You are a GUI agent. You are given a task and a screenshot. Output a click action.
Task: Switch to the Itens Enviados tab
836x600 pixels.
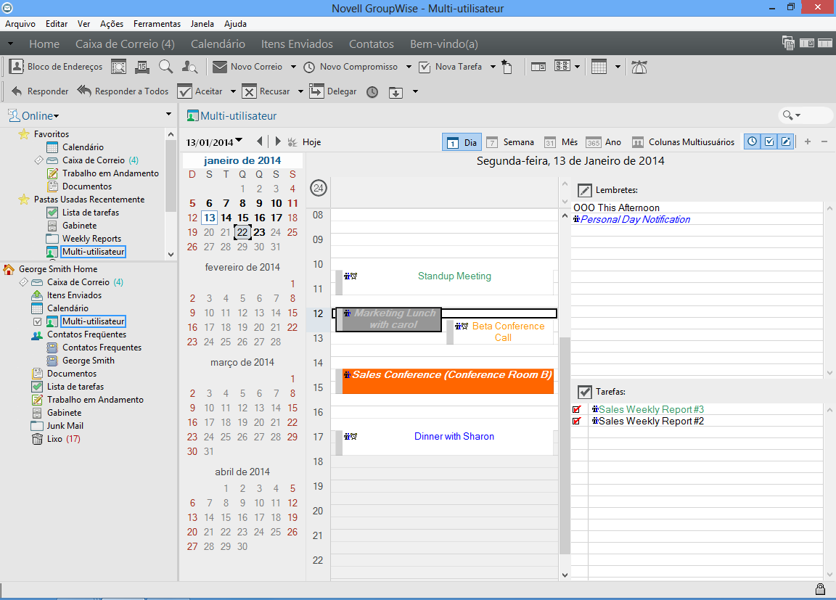297,44
